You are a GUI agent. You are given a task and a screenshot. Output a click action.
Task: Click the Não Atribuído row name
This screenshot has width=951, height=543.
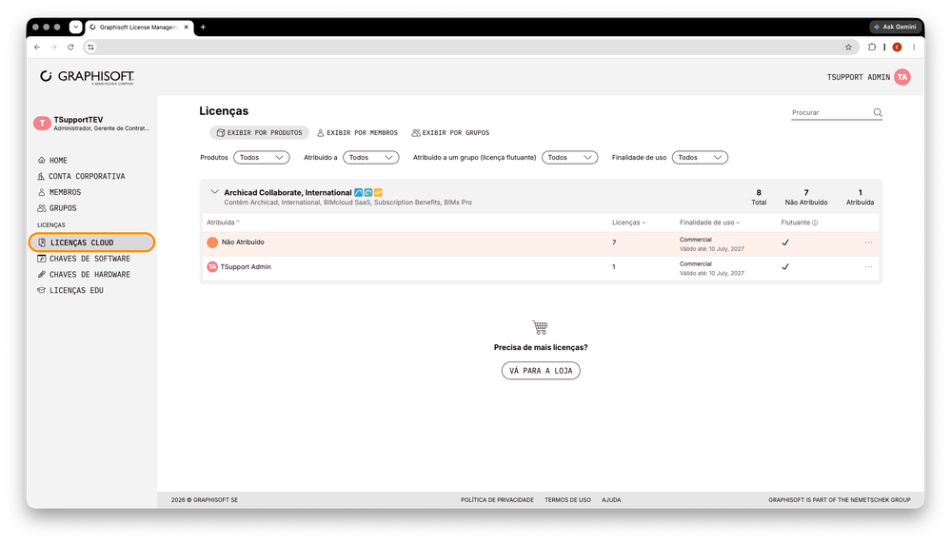coord(243,242)
